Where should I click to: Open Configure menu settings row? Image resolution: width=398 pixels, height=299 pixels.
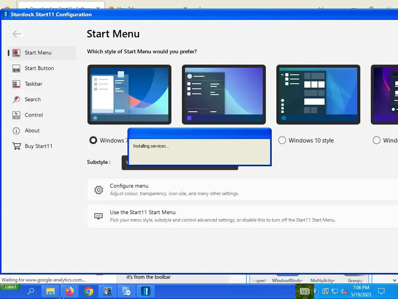(243, 190)
